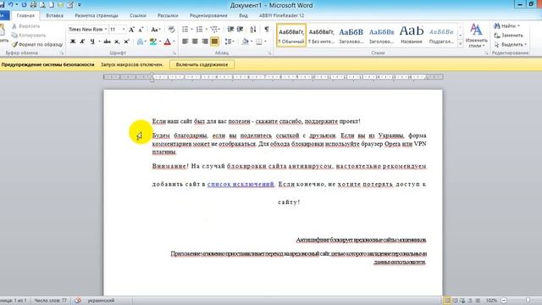Toggle bold (Ж) formatting
This screenshot has width=542, height=305.
point(73,42)
